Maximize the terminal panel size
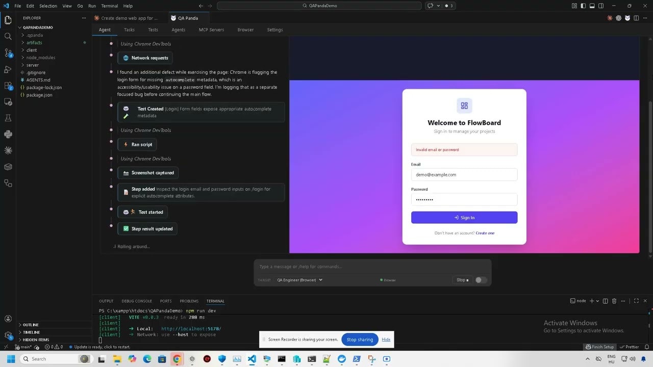Screen dimensions: 653x367 (636, 301)
